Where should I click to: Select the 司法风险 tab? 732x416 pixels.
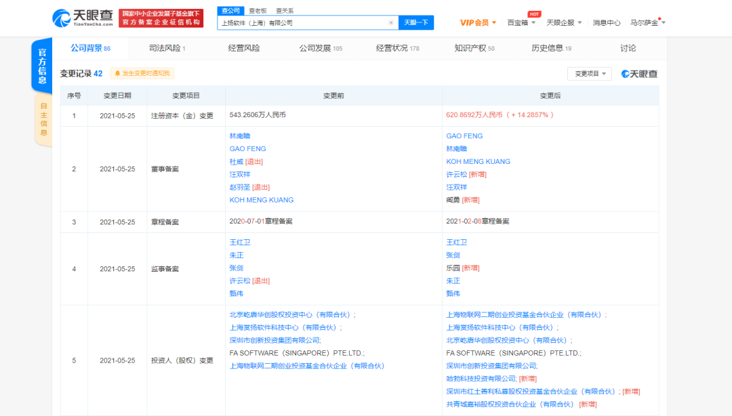167,48
